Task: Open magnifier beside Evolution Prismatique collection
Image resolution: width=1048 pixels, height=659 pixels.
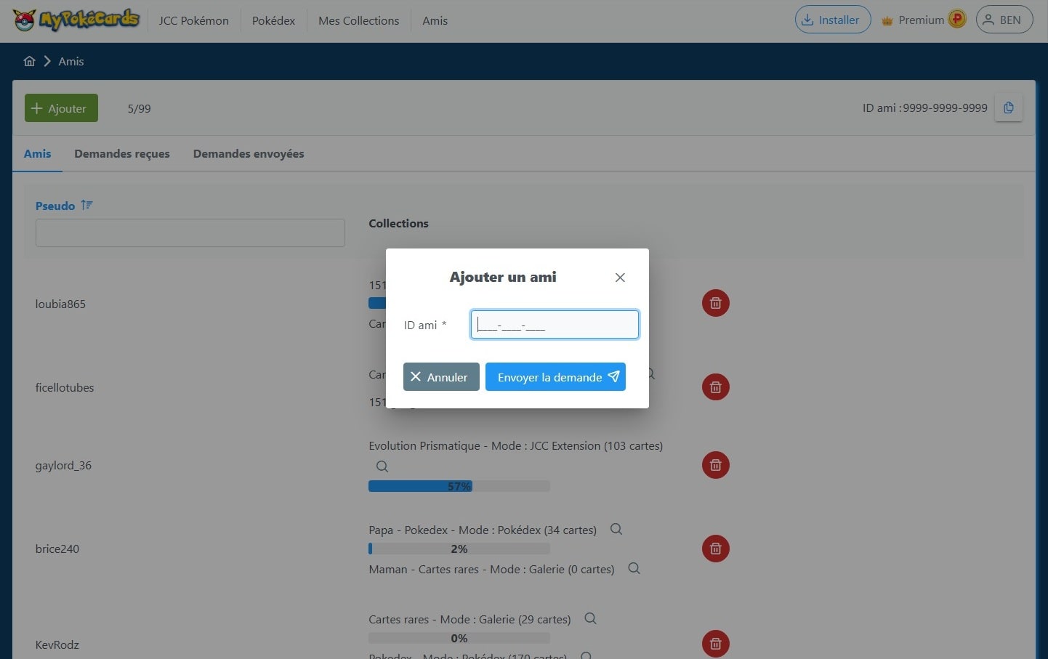Action: [382, 466]
